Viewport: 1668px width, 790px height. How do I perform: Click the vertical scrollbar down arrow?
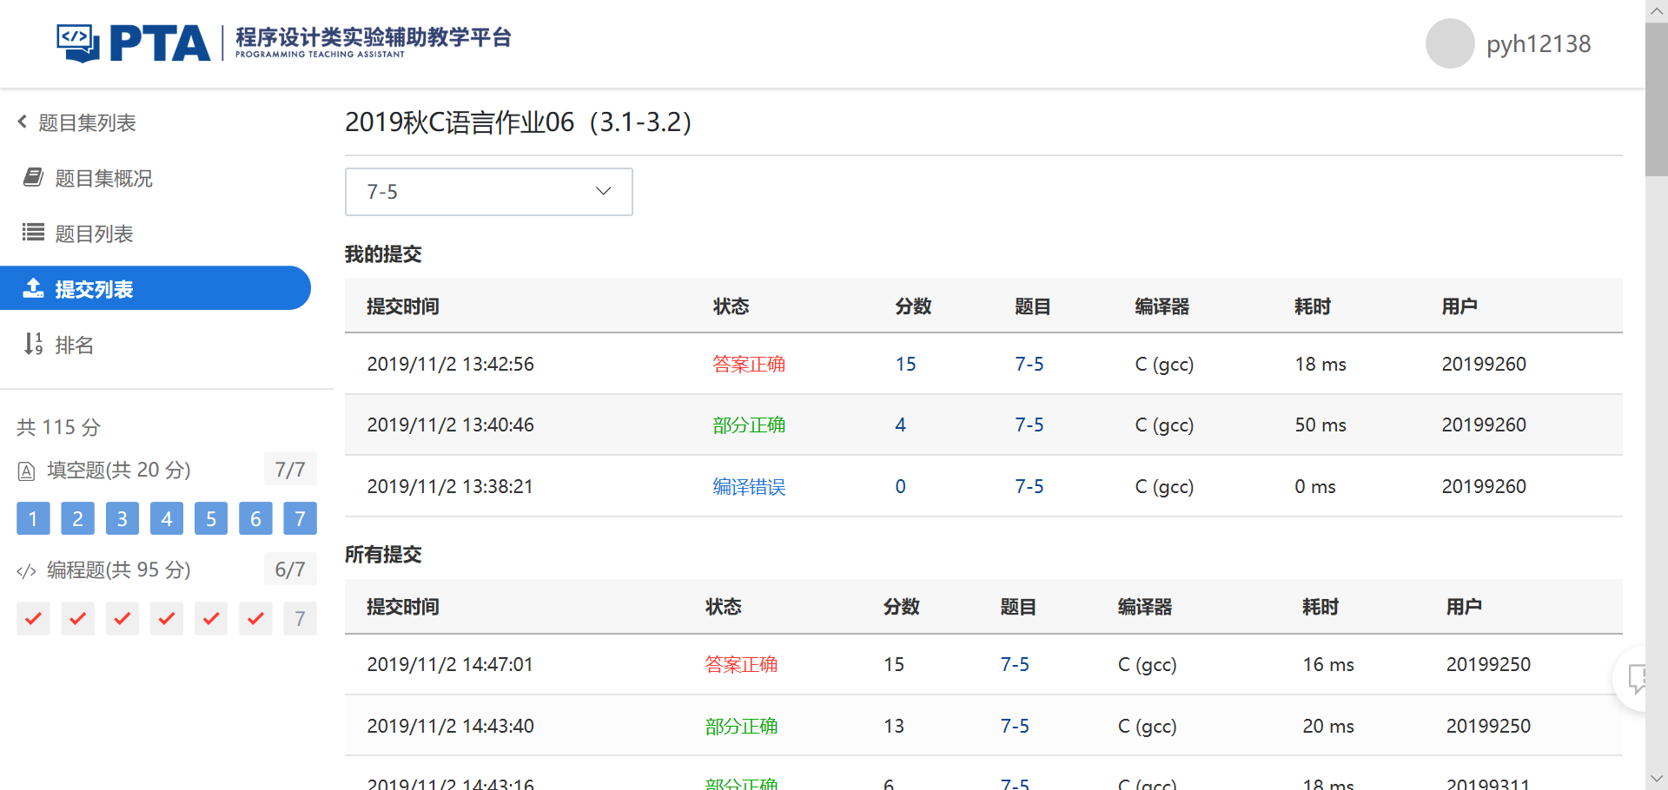pyautogui.click(x=1656, y=779)
